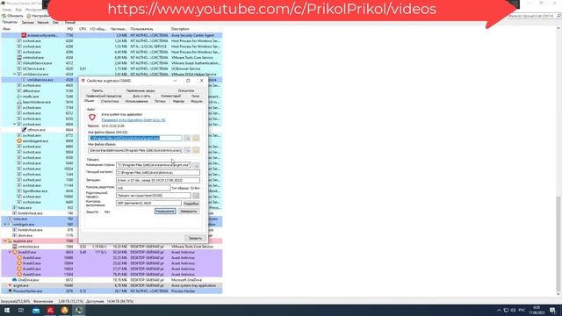
Task: Open the Маркер tab in the properties dialog
Action: 178,102
